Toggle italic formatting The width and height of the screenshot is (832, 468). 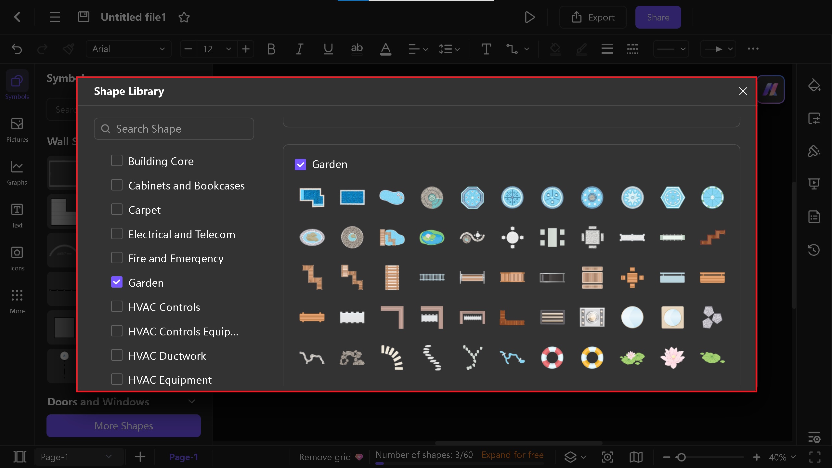point(300,49)
